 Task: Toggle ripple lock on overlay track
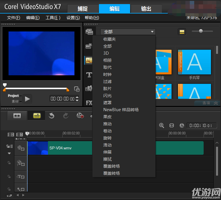pyautogui.click(x=9, y=163)
